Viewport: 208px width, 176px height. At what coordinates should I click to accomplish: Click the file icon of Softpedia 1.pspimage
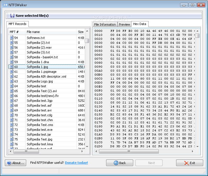(x=12, y=71)
